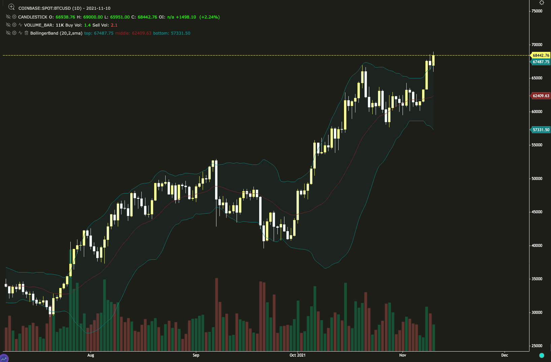The width and height of the screenshot is (551, 362).
Task: Click the VOLUME_BAR pulse line icon
Action: [20, 25]
